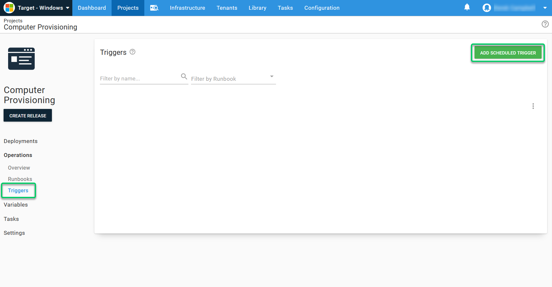Type in the Filter by name field
The image size is (552, 287).
tap(139, 78)
